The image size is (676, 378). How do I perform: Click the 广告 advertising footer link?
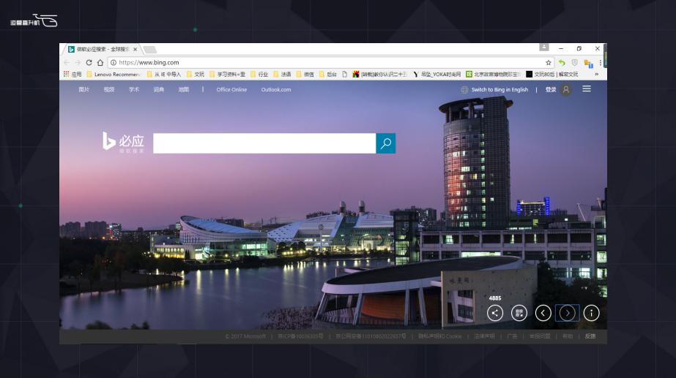[512, 336]
